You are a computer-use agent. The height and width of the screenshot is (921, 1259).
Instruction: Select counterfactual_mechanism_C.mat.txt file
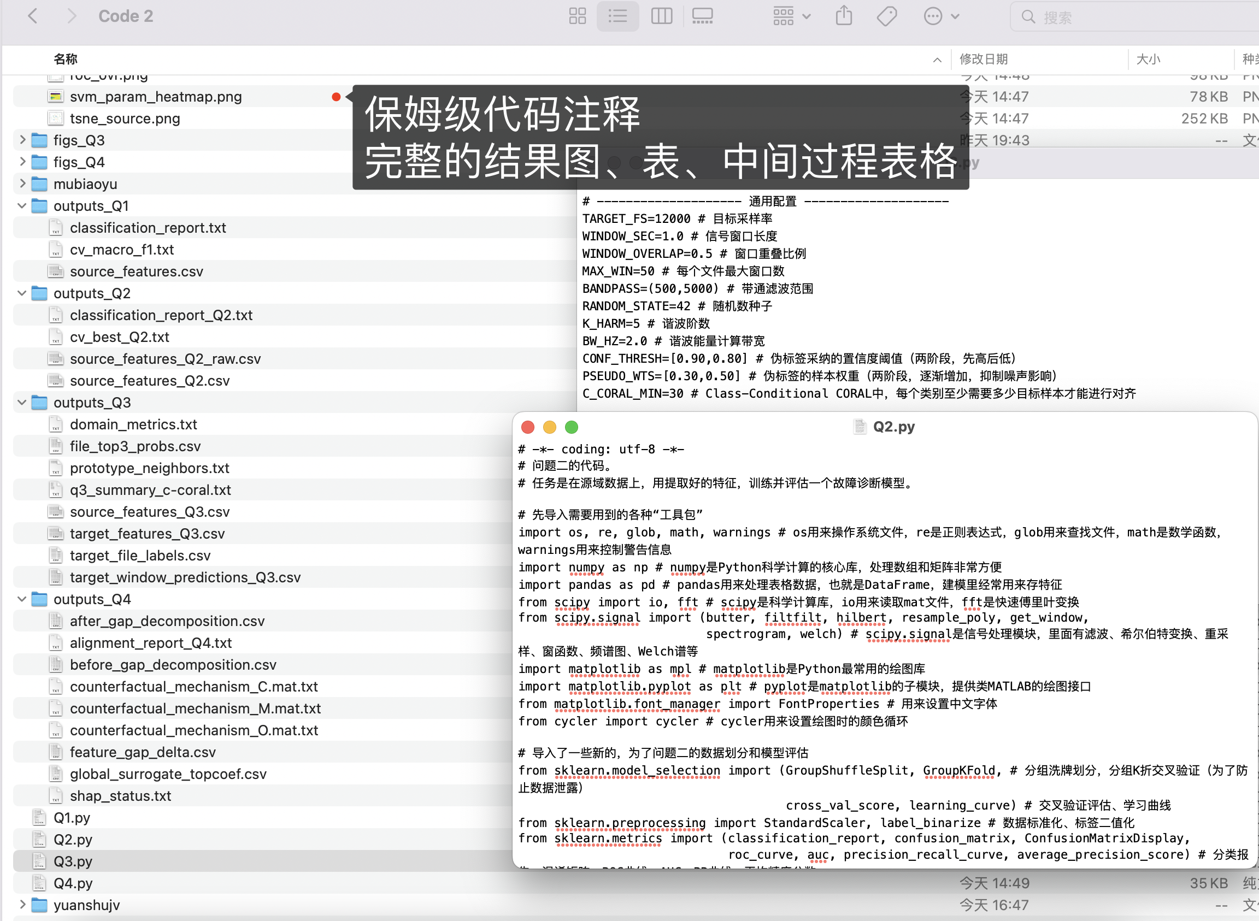(x=193, y=686)
